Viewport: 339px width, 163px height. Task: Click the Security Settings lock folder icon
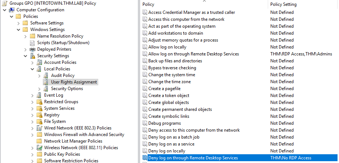pyautogui.click(x=33, y=56)
